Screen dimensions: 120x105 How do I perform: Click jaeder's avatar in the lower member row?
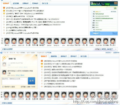click(x=50, y=95)
